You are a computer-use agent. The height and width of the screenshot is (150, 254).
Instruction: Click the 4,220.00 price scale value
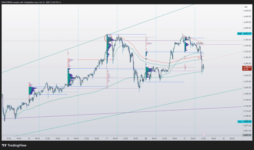click(x=247, y=81)
